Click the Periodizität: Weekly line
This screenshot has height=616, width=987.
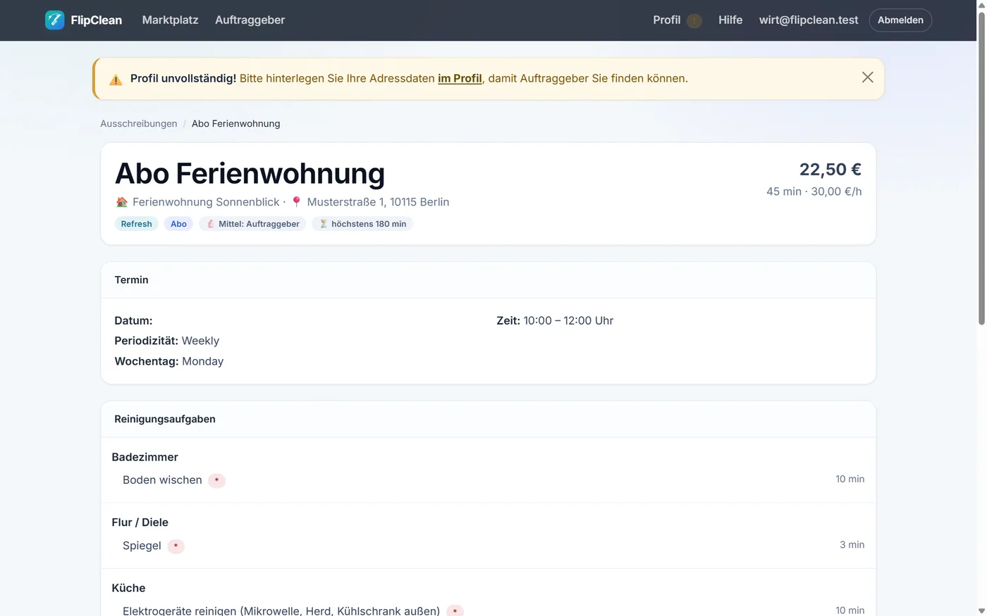167,341
